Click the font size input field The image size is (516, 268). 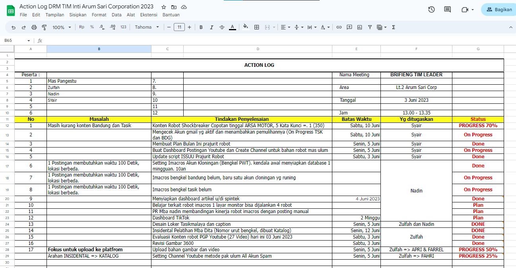click(179, 27)
